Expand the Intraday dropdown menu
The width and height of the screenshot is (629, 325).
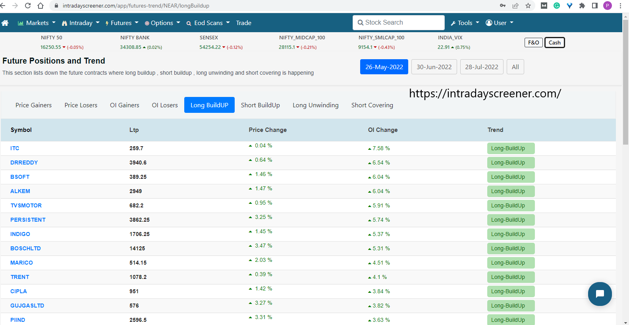tap(81, 23)
